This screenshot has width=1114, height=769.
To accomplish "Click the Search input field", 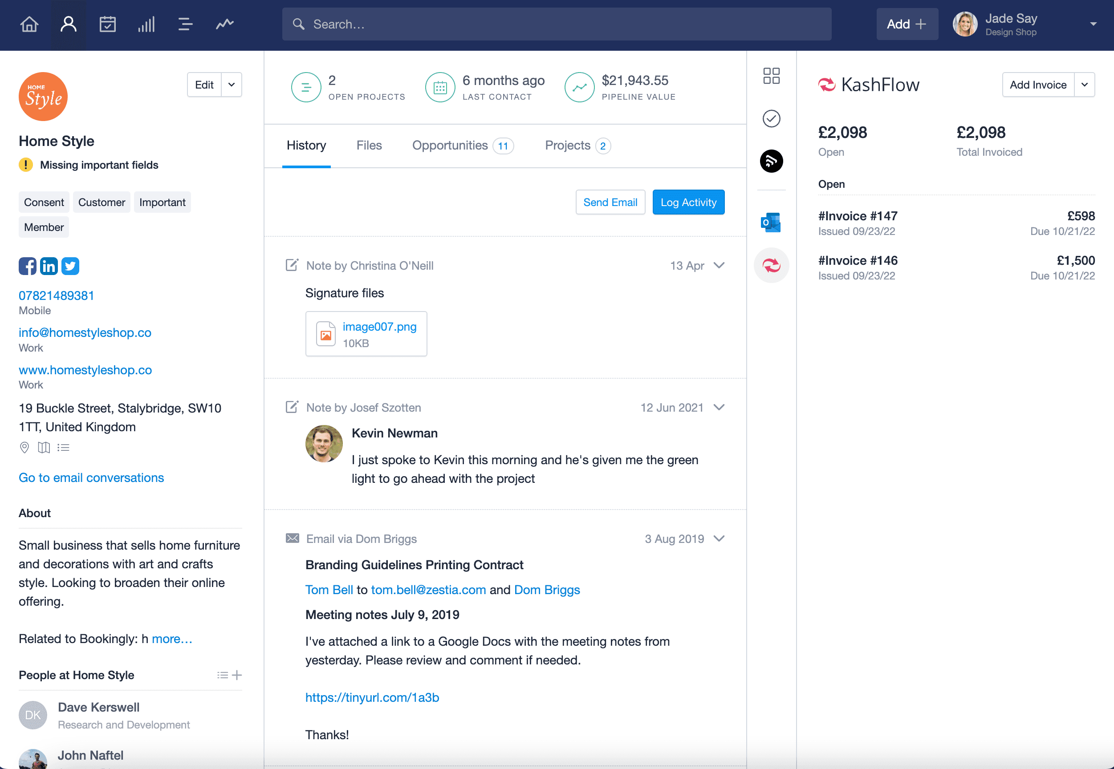I will click(x=556, y=24).
